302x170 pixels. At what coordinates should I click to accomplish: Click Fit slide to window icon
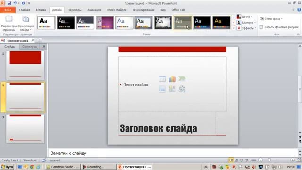tap(299, 160)
